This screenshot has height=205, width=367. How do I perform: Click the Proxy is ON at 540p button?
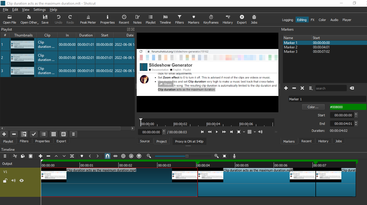189,141
